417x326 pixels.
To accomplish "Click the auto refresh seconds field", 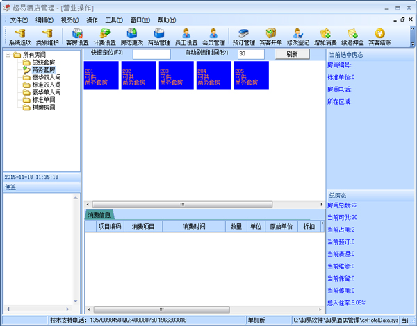I will pos(251,54).
